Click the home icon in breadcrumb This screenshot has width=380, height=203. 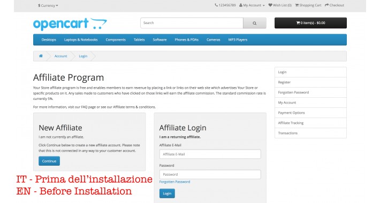41,56
